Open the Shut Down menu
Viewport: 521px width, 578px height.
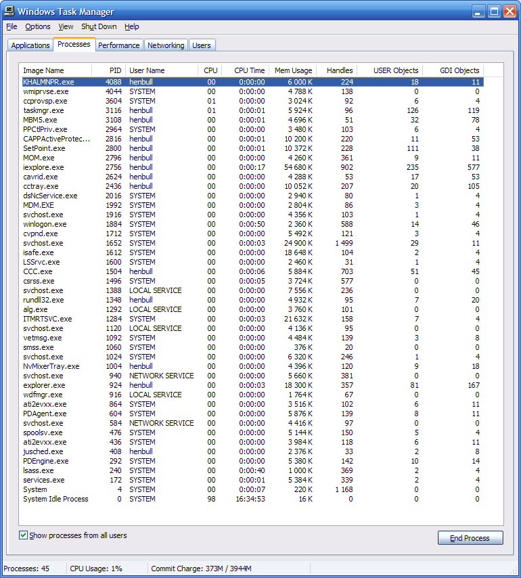click(x=99, y=26)
